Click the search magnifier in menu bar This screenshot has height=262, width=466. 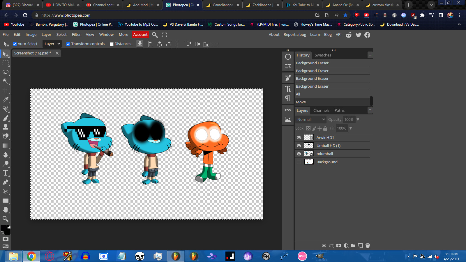click(155, 35)
